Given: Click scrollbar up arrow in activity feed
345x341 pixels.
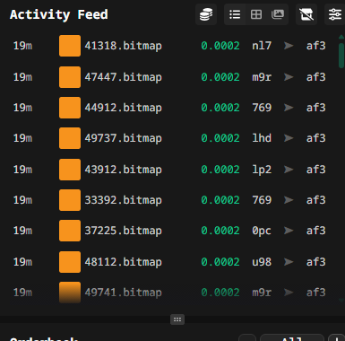Looking at the screenshot, I should click(341, 37).
